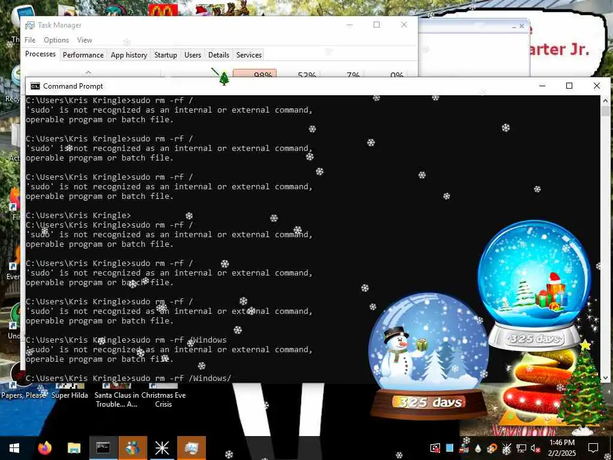Select the Command Prompt taskbar button
Screen dimensions: 613x460
(x=103, y=448)
